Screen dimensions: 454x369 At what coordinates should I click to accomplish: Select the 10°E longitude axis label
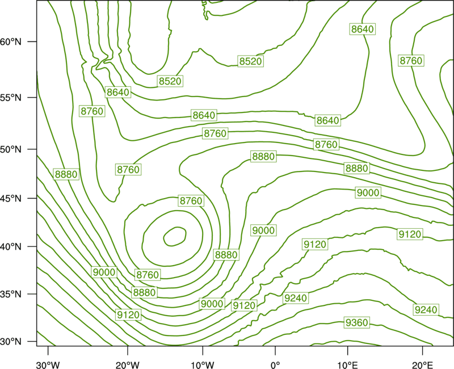347,365
